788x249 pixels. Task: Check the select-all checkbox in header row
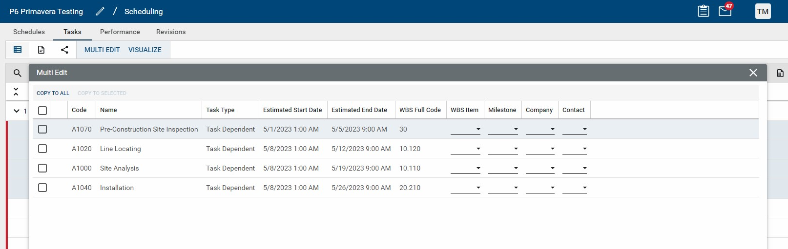point(42,111)
